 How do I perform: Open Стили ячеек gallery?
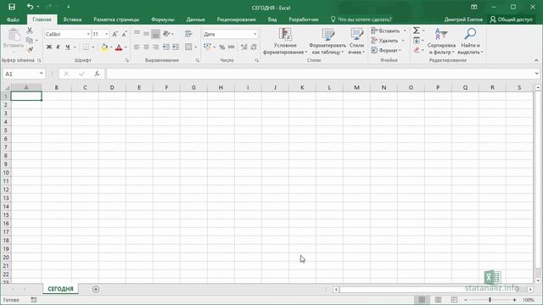point(356,42)
